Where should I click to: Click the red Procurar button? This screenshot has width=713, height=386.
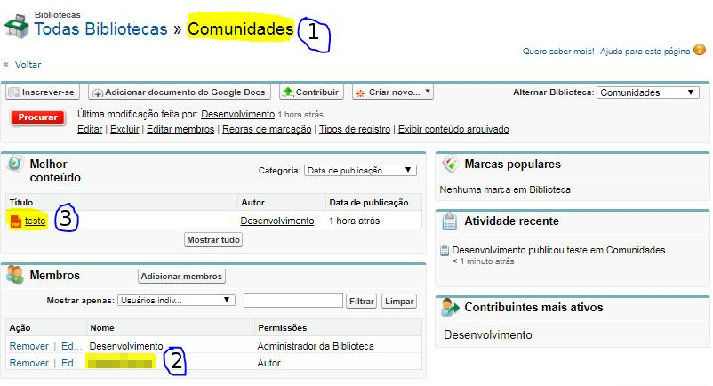click(x=37, y=117)
